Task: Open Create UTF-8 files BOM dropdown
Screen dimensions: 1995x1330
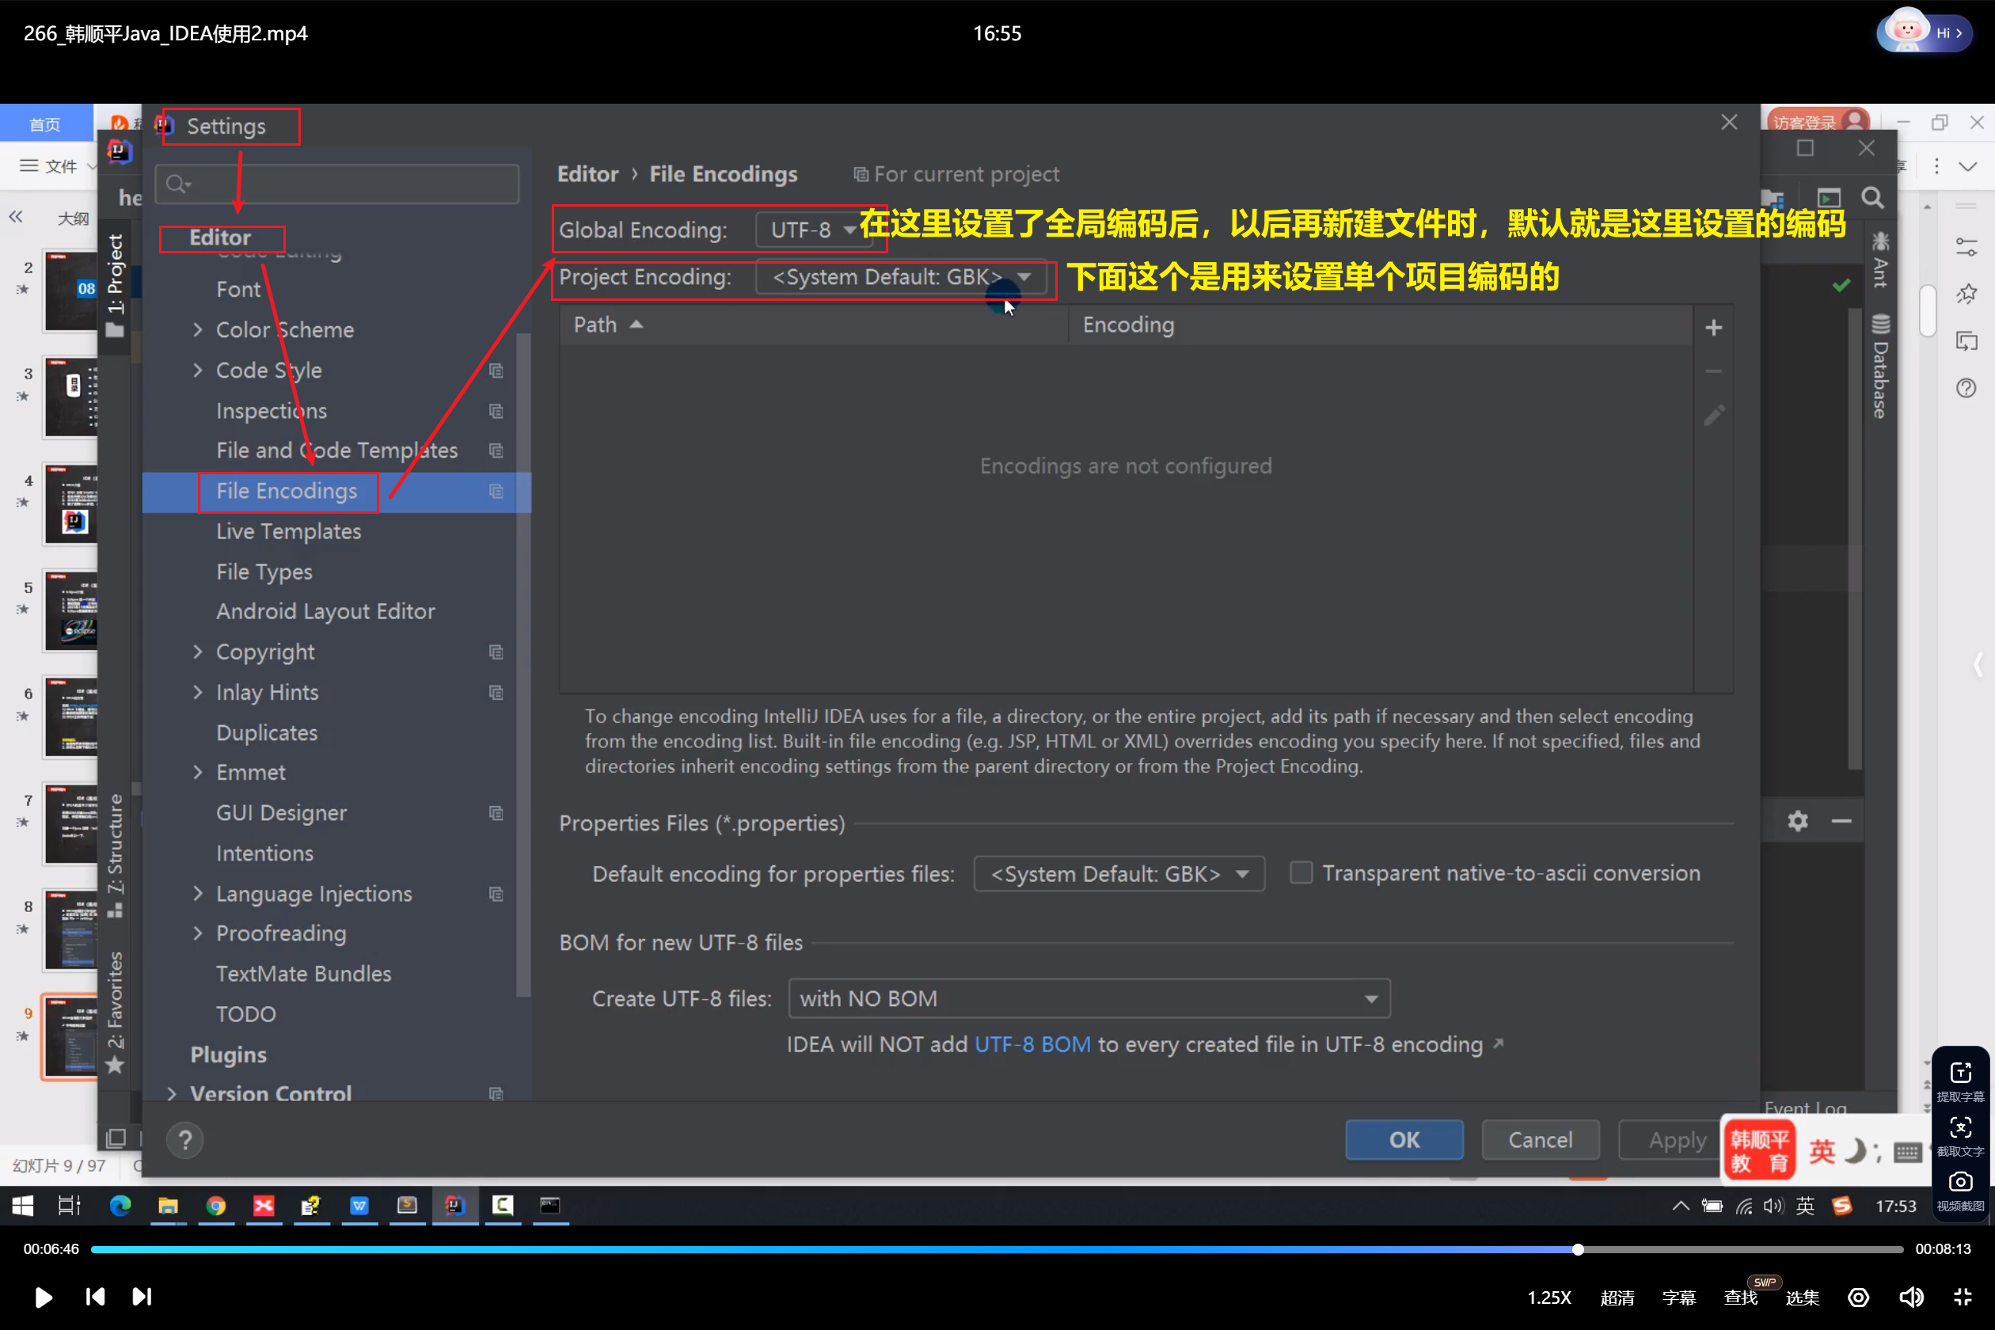Action: point(1089,998)
